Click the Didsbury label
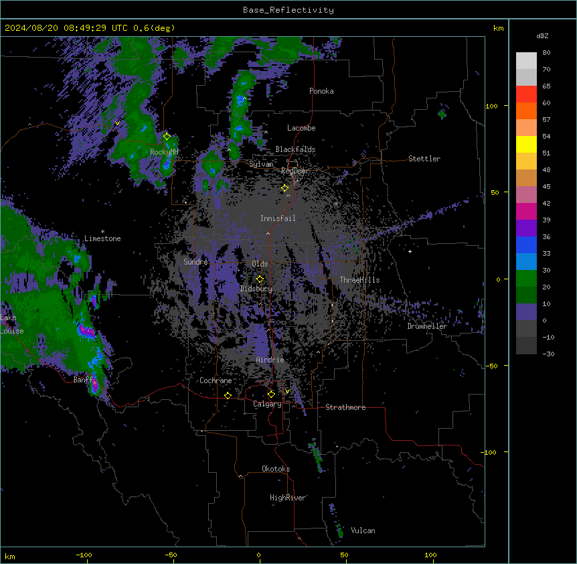This screenshot has width=577, height=564. [x=256, y=289]
